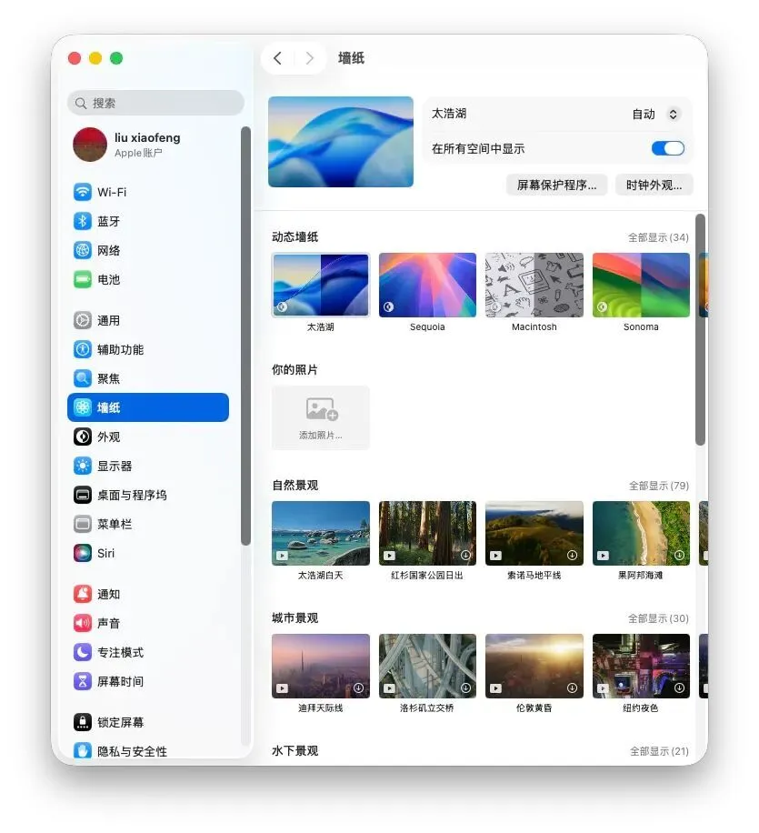
Task: Choose the Sequoia dynamic wallpaper thumbnail
Action: 427,285
